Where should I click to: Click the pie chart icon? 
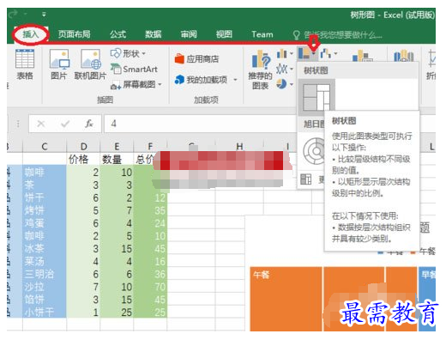coord(281,84)
